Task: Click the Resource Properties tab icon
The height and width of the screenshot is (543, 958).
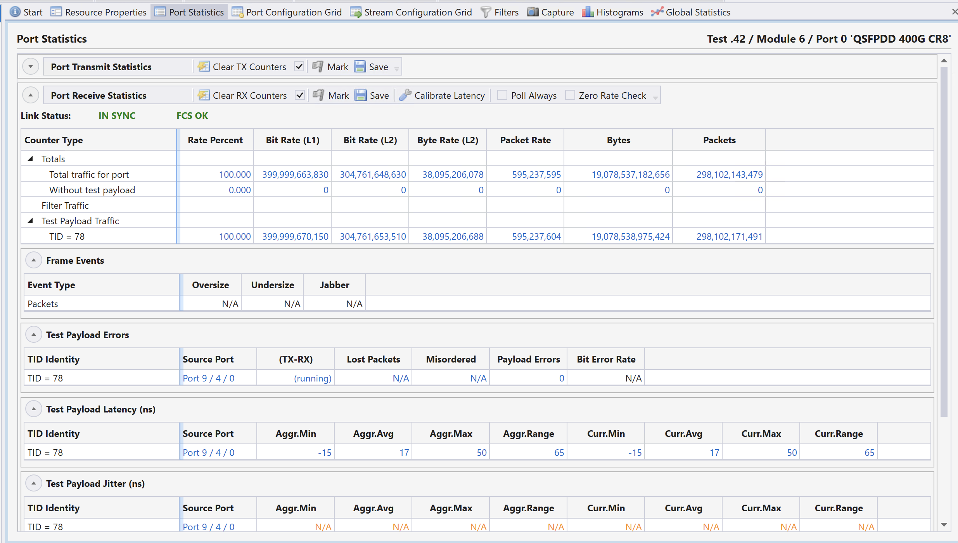Action: 56,12
